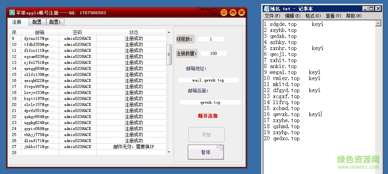
Task: Click vmier.top line in Notepad
Action: click(x=292, y=78)
